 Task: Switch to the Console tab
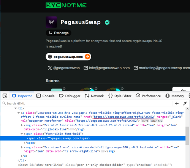coord(45,96)
